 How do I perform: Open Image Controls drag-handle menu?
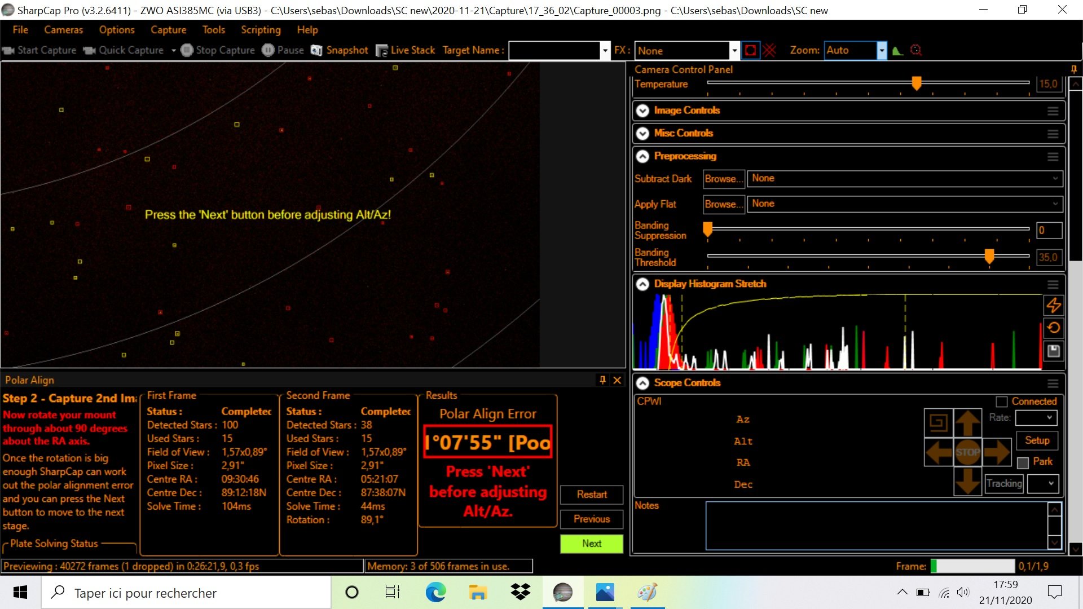(1053, 111)
